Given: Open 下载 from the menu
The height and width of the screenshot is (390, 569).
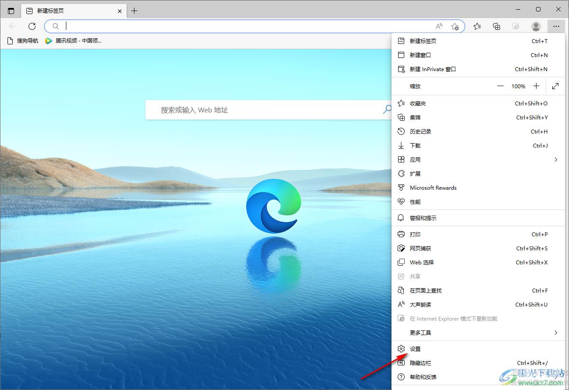Looking at the screenshot, I should [x=478, y=145].
